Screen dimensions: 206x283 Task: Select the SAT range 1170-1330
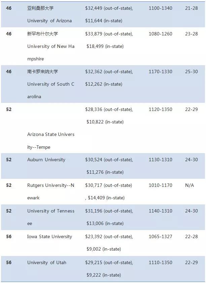tap(160, 72)
